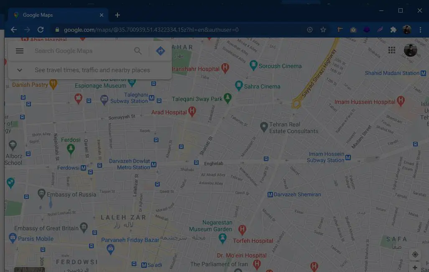This screenshot has width=429, height=272.
Task: Click the camera extension icon
Action: (353, 30)
